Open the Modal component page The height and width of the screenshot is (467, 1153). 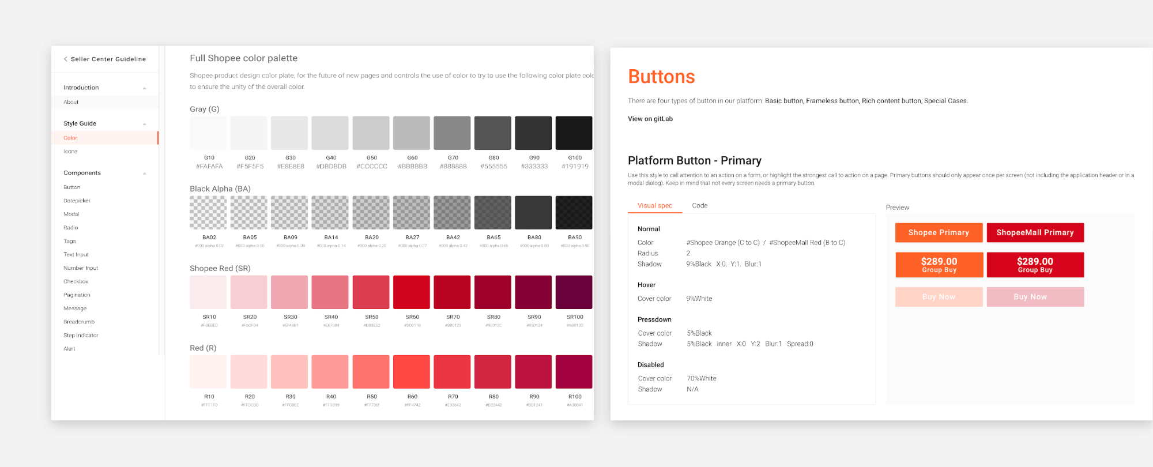tap(71, 214)
